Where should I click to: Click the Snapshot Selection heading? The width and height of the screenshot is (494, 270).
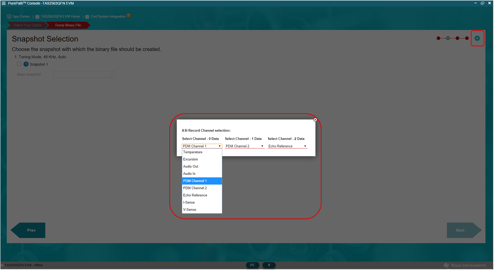pos(45,39)
